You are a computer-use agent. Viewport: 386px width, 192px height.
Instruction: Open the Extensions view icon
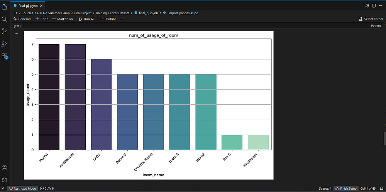[x=4, y=56]
